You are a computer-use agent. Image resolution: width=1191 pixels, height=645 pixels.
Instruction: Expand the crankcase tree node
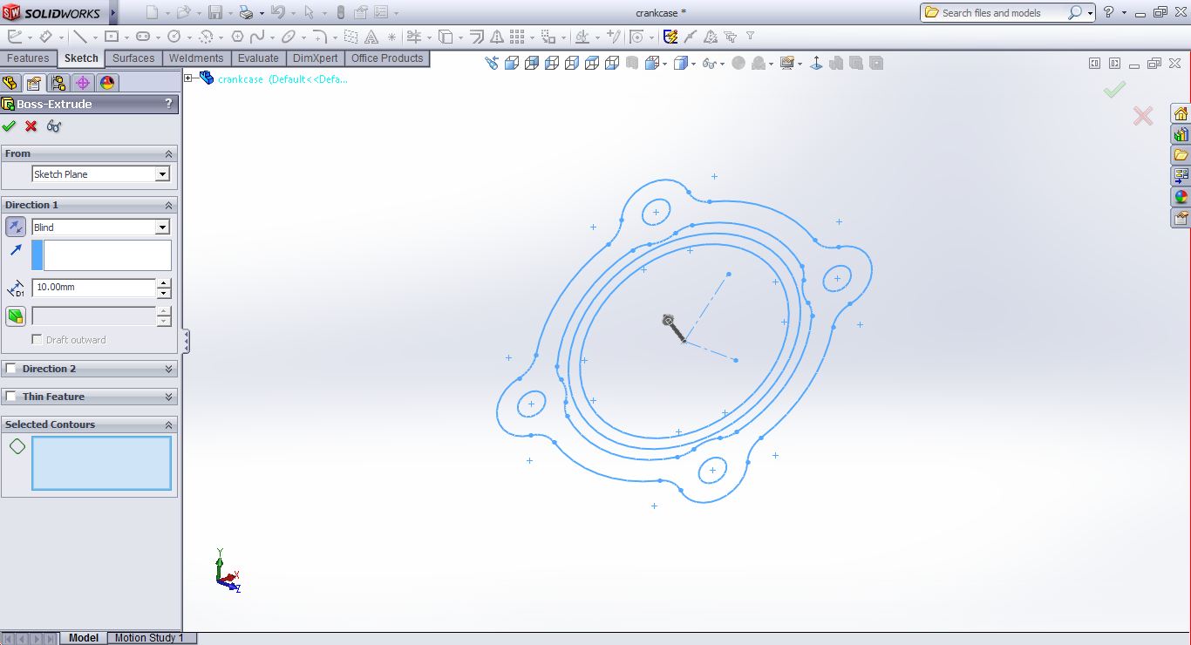[x=188, y=78]
